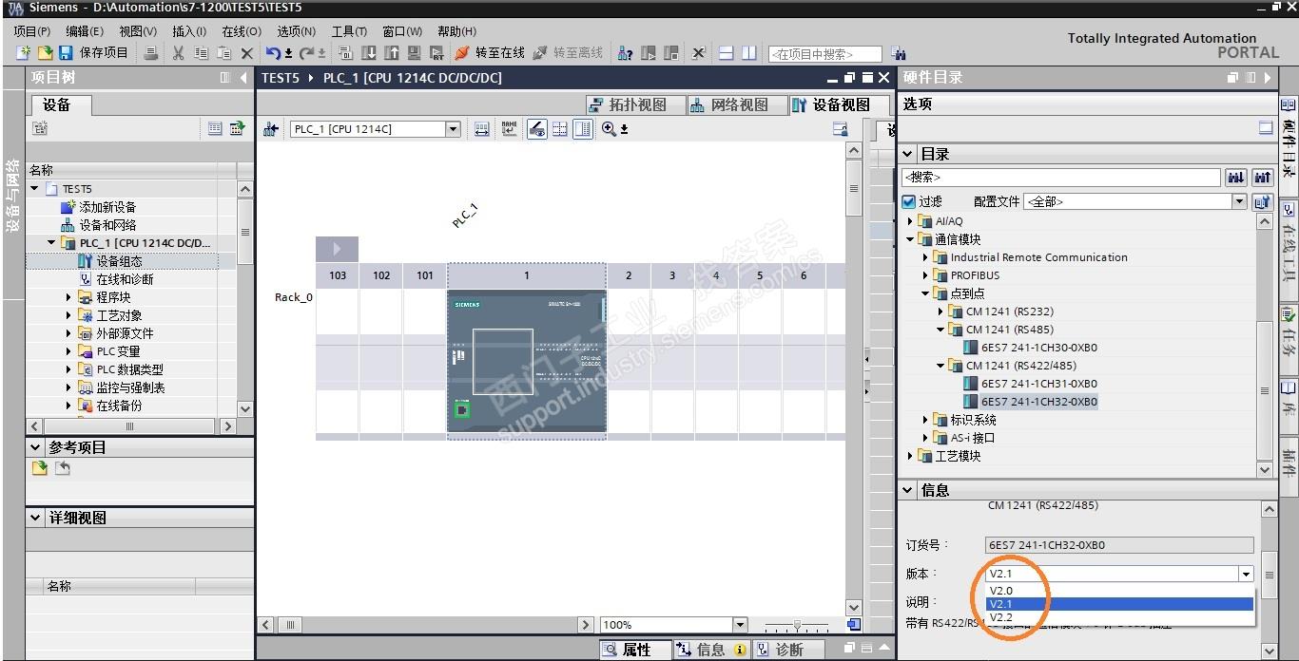The height and width of the screenshot is (661, 1299).
Task: Expand the PLC 变量 node
Action: coord(68,351)
